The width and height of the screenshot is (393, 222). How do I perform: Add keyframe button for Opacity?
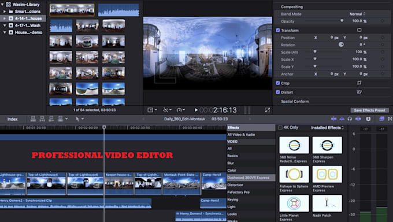[382, 21]
